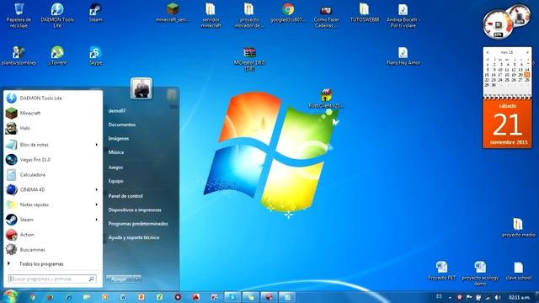Image resolution: width=539 pixels, height=303 pixels.
Task: Select the RustClient archive icon on desktop
Action: (326, 98)
